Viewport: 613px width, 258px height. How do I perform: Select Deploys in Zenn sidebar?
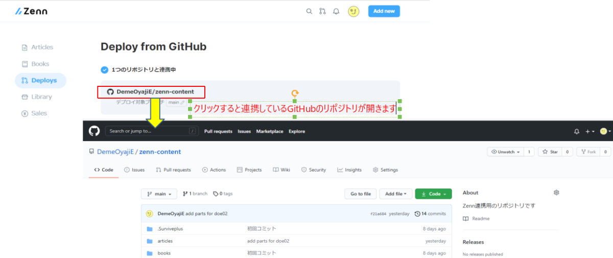(x=40, y=80)
